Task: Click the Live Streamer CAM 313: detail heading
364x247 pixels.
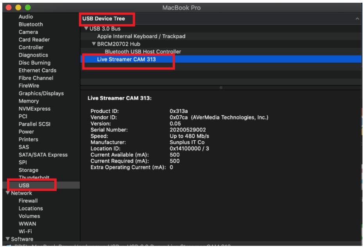Action: [x=119, y=98]
